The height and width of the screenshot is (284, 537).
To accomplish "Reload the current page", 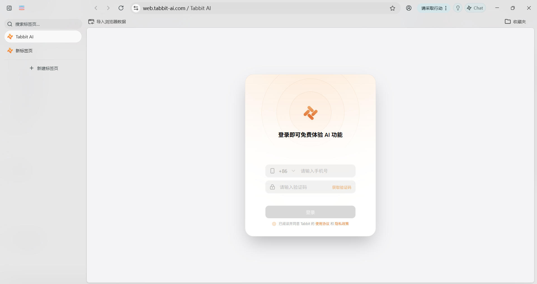I will pos(121,8).
